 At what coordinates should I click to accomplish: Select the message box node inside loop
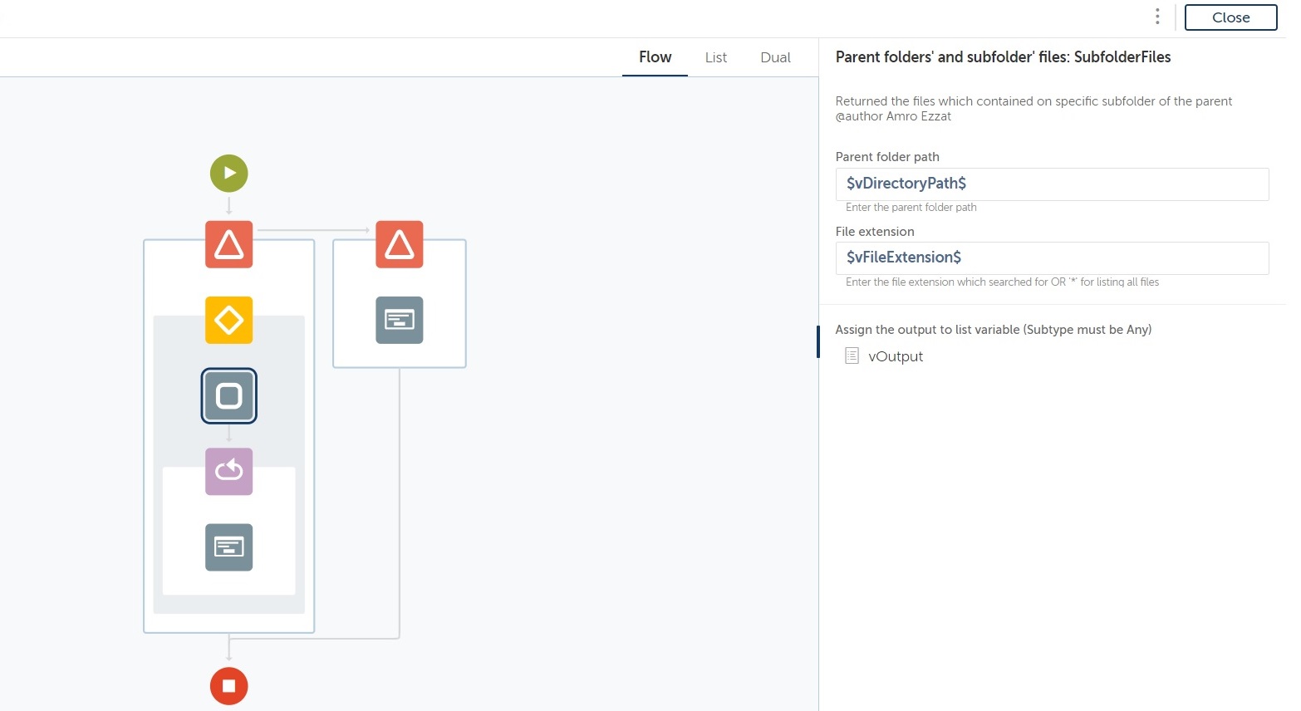point(229,547)
